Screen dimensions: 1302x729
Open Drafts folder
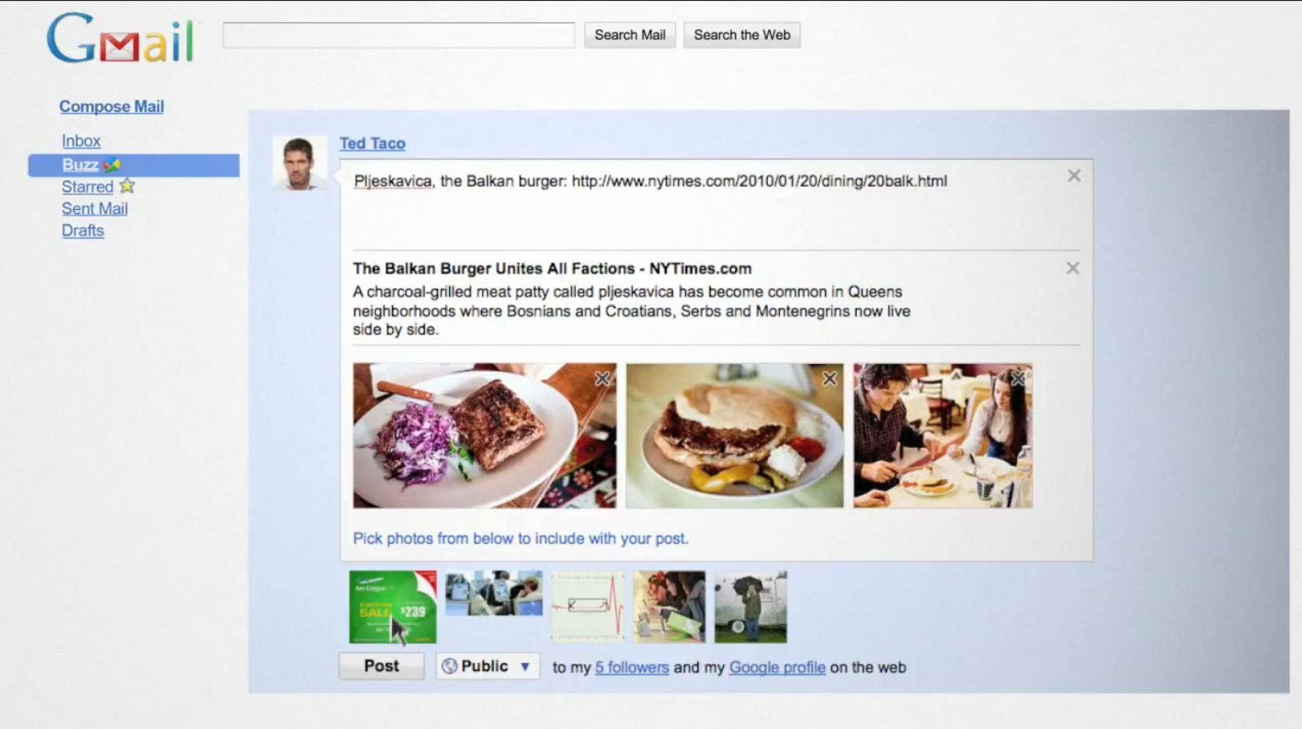(x=82, y=231)
